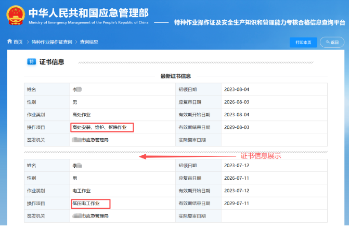
Task: Click the blue 特 badge icon
Action: coord(31,62)
